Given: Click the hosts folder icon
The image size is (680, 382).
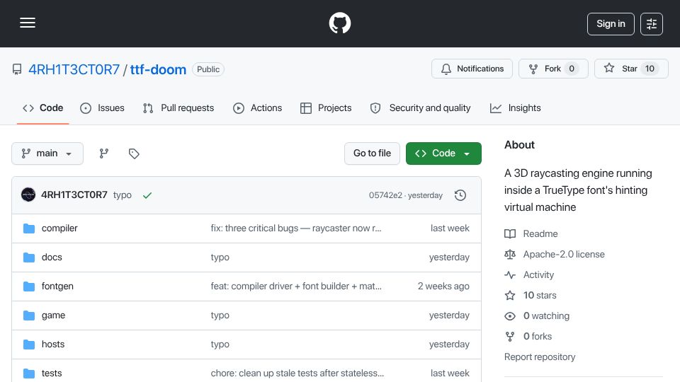Looking at the screenshot, I should pos(28,345).
